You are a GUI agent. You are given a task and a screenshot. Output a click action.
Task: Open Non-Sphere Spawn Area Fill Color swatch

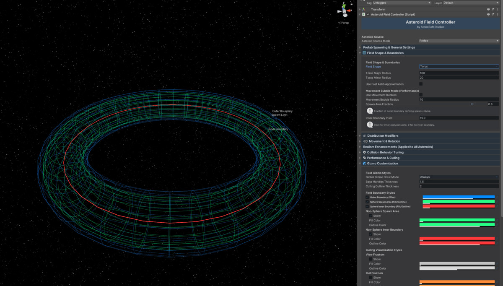pyautogui.click(x=457, y=220)
